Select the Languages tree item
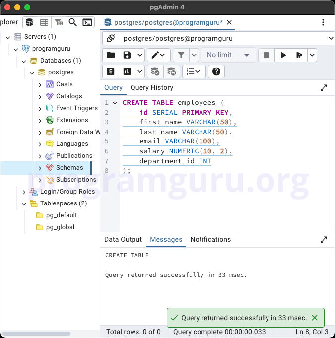The width and height of the screenshot is (335, 338). tap(72, 144)
